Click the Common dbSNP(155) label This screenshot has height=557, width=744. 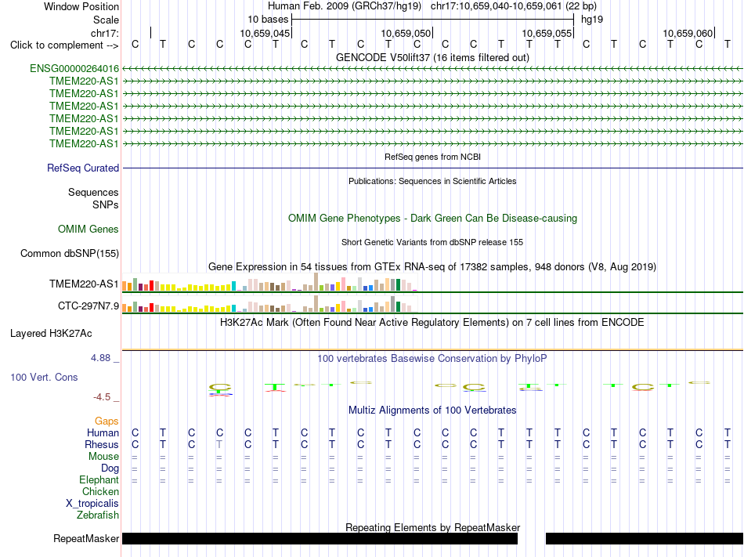pos(70,253)
